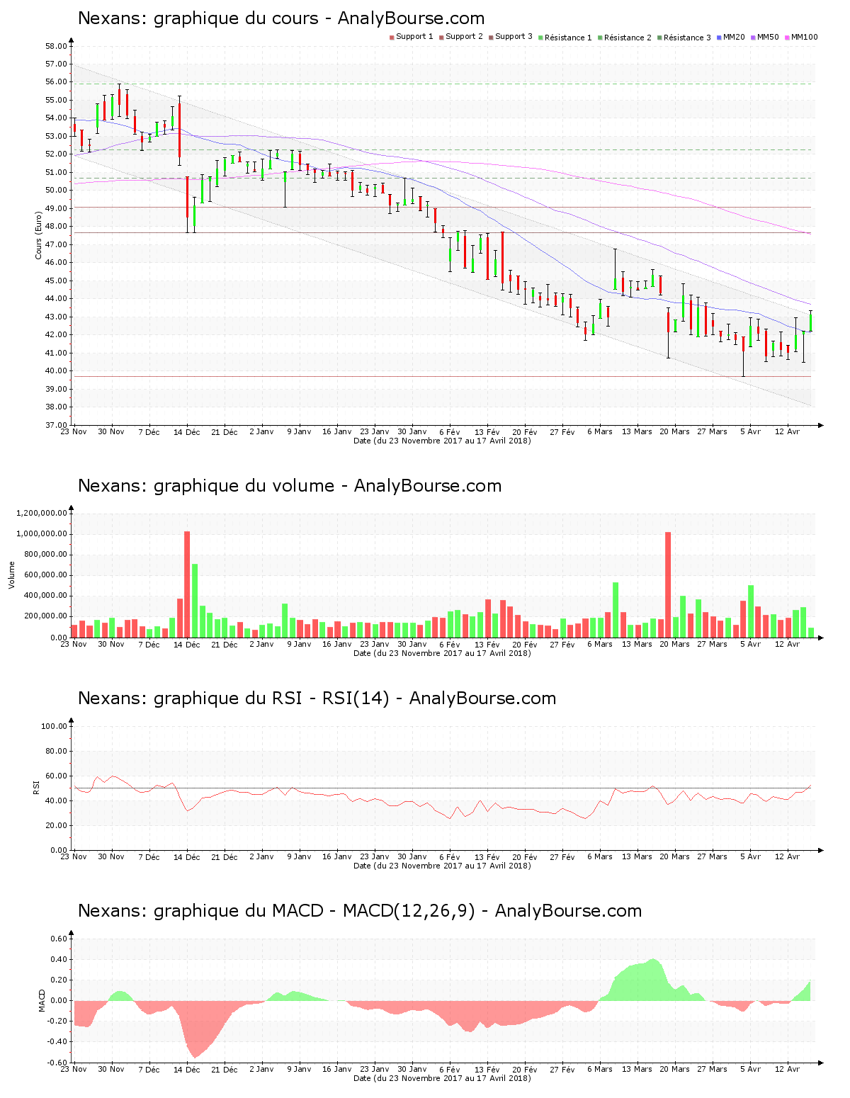Click '23 Nov' date on MACD chart axis
Viewport: 850px width, 1098px height.
tap(74, 1070)
